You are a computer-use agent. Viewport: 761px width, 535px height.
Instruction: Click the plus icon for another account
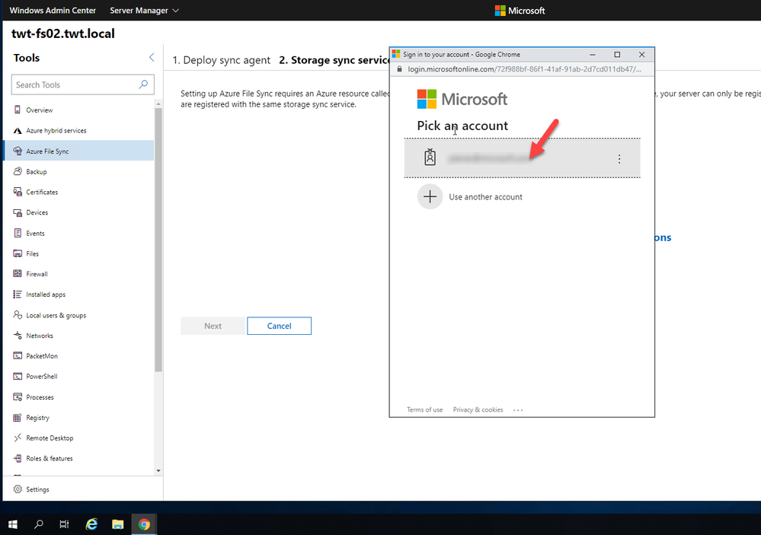click(x=430, y=196)
